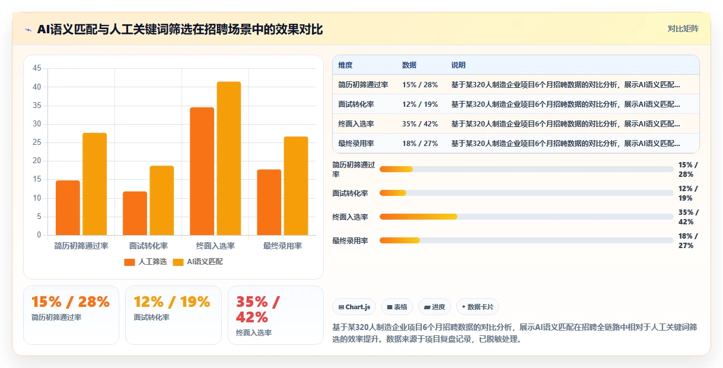The height and width of the screenshot is (368, 723).
Task: Click the 终面入选率 x-axis label
Action: point(215,246)
